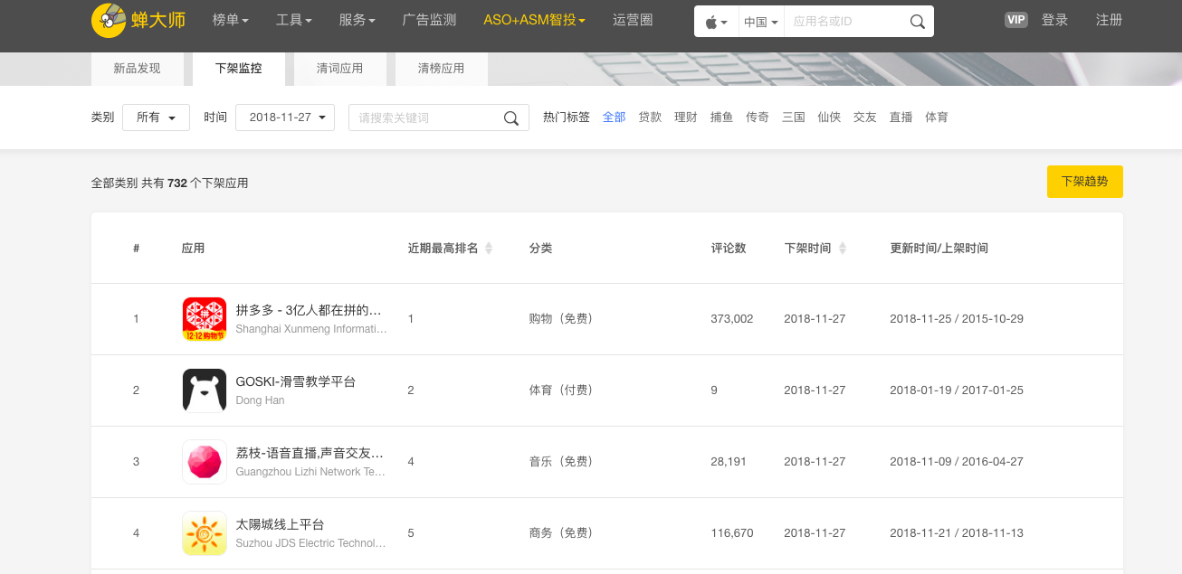Click the 更新时间/上架时间 column header
Image resolution: width=1182 pixels, height=574 pixels.
(x=939, y=249)
